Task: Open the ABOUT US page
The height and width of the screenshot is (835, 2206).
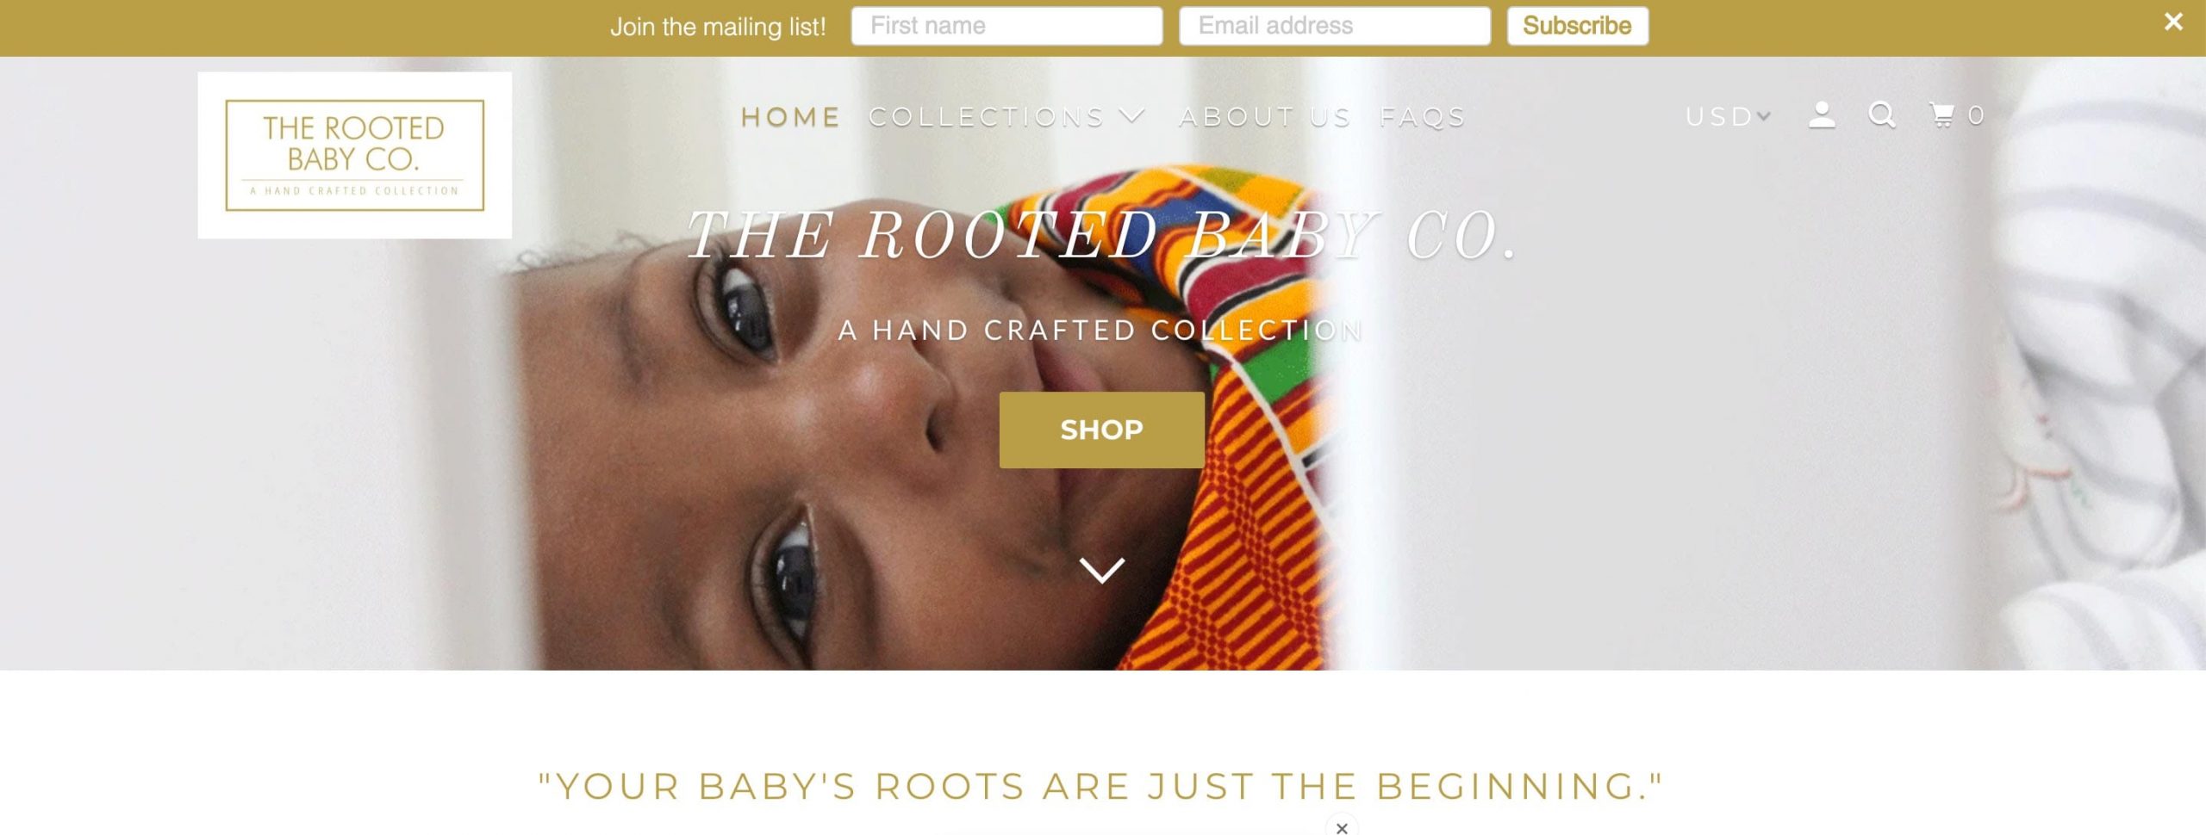Action: pos(1265,116)
